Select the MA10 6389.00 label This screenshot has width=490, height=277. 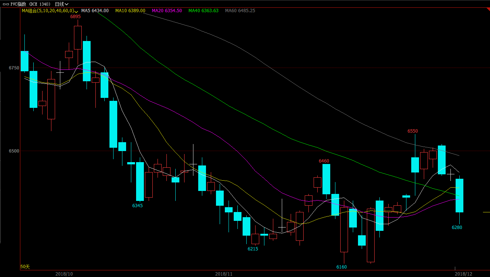point(130,11)
